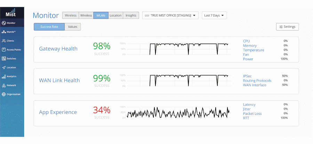Select the WLAN tab
Image resolution: width=313 pixels, height=144 pixels.
point(101,15)
